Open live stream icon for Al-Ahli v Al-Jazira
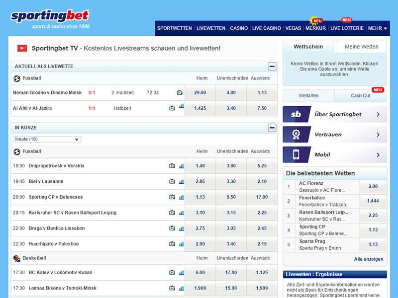The image size is (398, 298). point(172,108)
